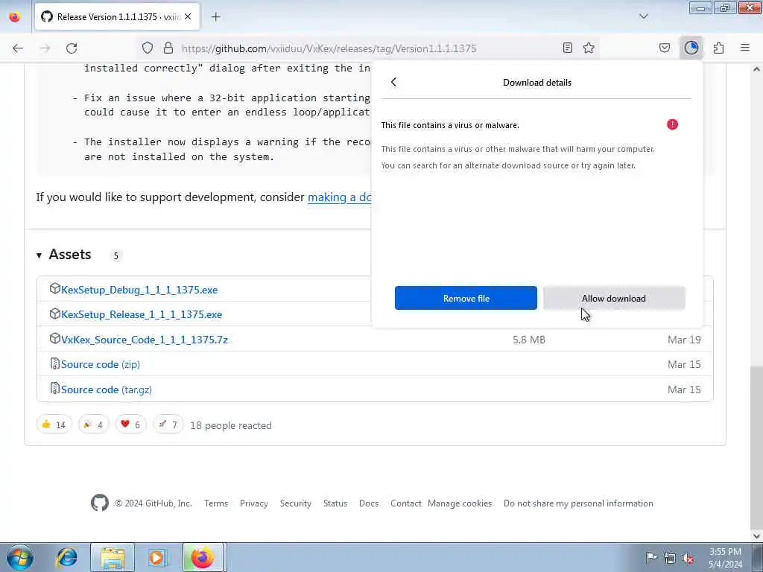The image size is (763, 572).
Task: Open the Extensions puzzle icon
Action: 718,48
